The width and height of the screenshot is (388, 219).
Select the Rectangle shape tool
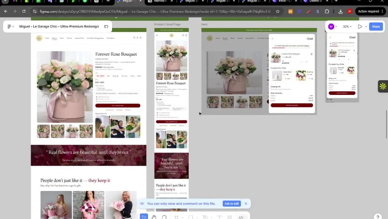(x=191, y=217)
